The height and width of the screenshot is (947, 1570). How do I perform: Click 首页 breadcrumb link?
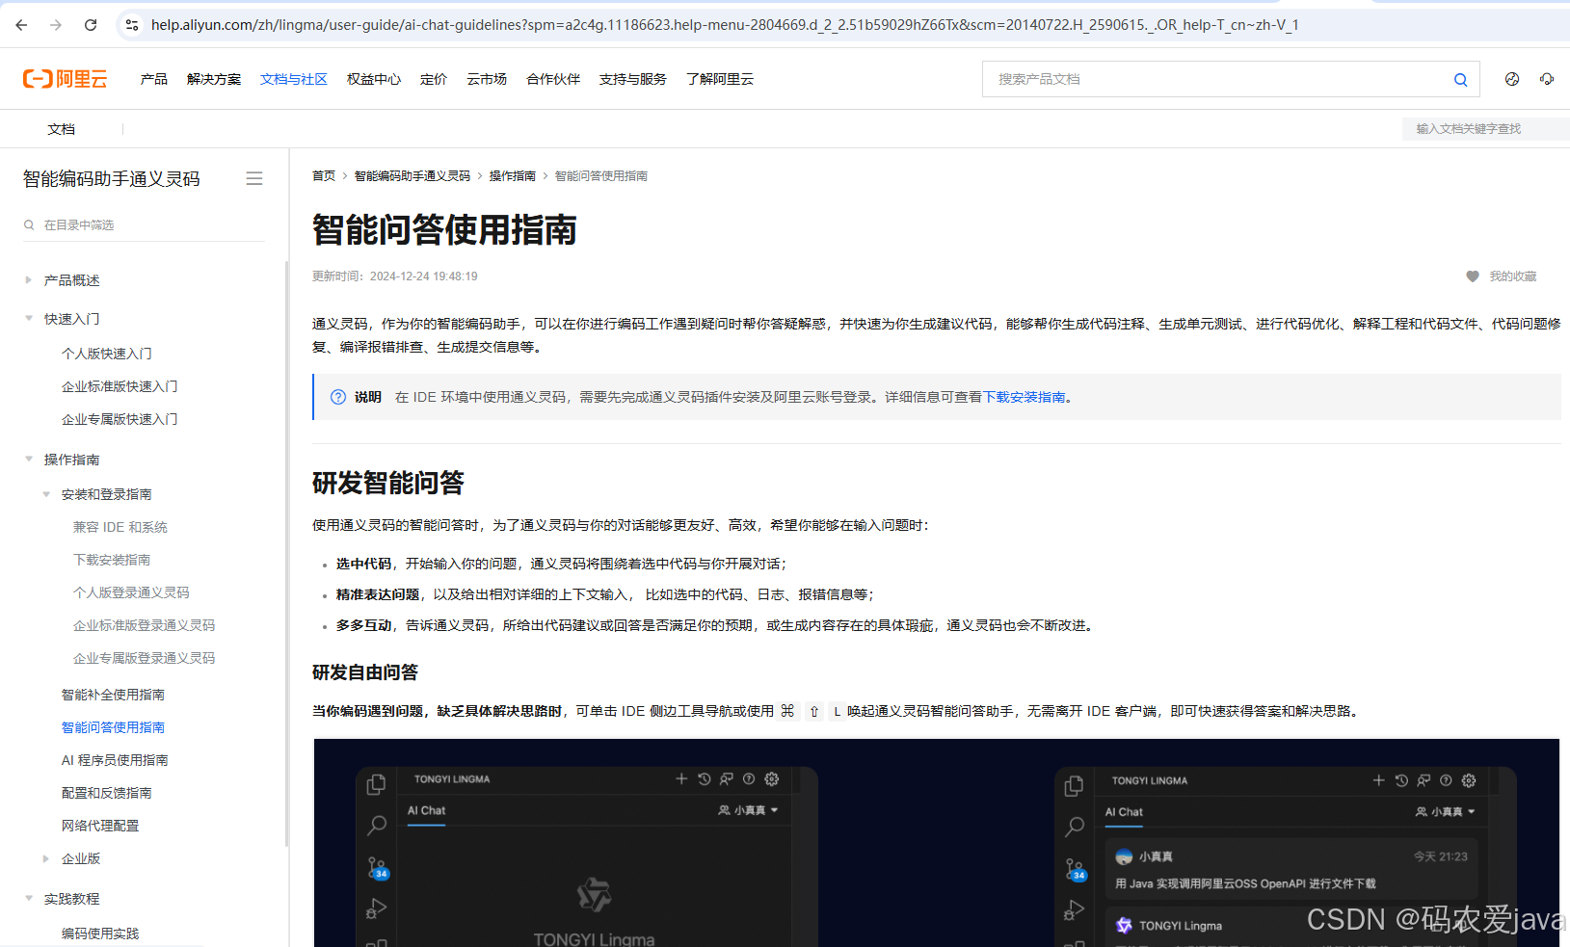tap(324, 176)
